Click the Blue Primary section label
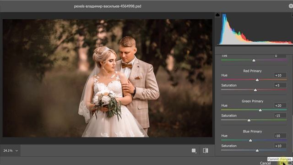 click(x=252, y=132)
